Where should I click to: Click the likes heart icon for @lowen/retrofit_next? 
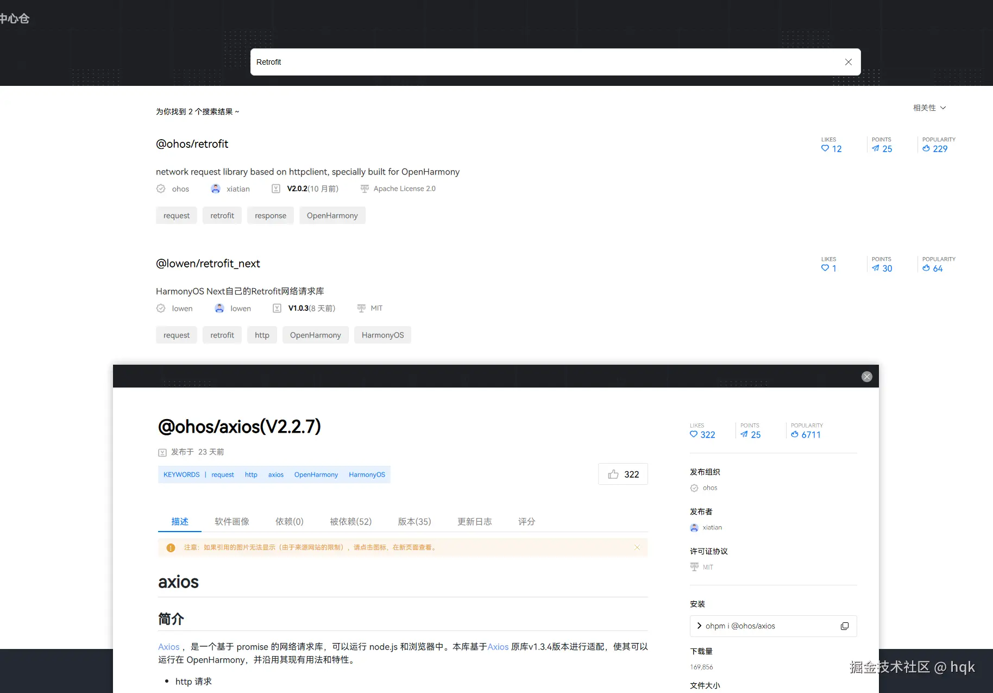(825, 268)
